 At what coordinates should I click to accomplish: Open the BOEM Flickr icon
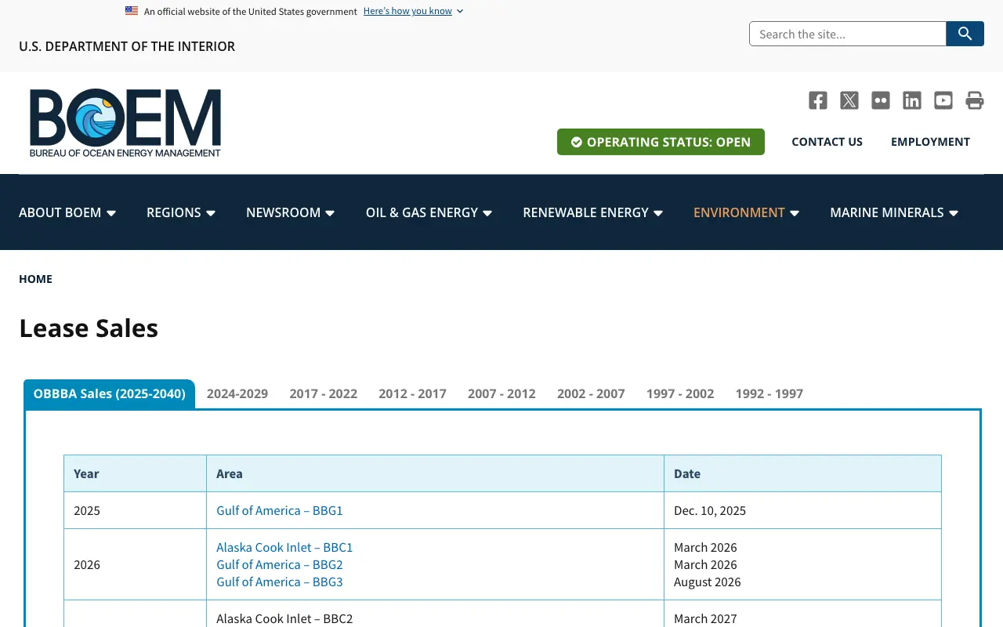pyautogui.click(x=881, y=100)
